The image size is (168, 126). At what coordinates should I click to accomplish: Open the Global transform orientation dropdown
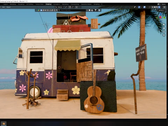click(x=59, y=7)
